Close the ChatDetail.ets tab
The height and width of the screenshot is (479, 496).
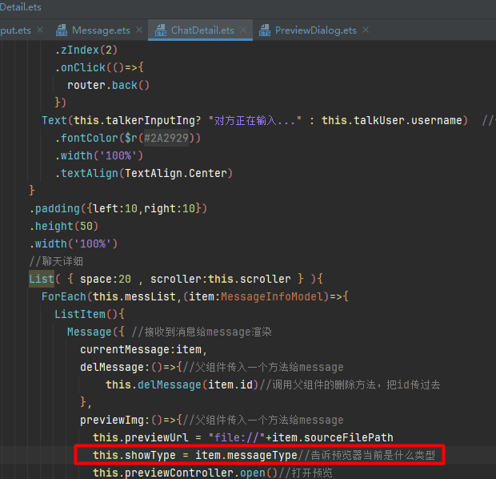[x=243, y=30]
